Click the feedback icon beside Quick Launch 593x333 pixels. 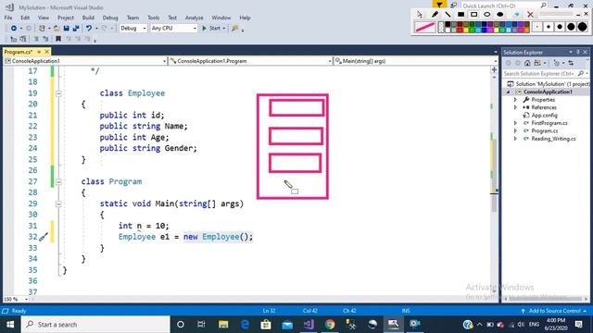[453, 6]
